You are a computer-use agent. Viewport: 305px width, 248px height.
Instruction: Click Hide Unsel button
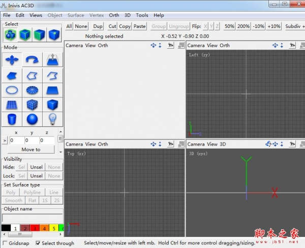[37, 167]
